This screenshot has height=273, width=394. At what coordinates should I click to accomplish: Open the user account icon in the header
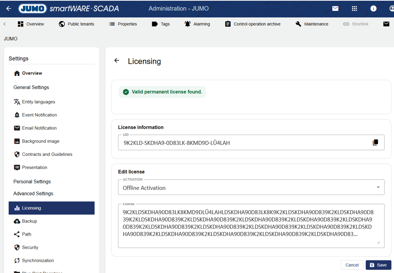[391, 9]
